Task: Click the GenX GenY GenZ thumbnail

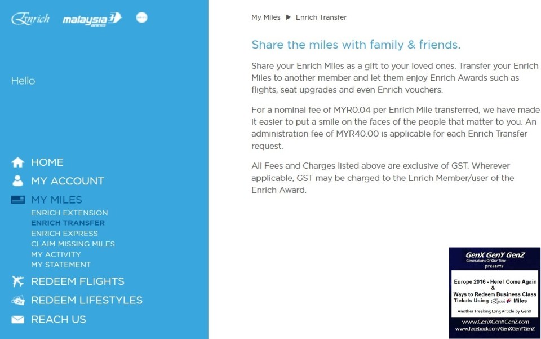Action: coord(494,293)
